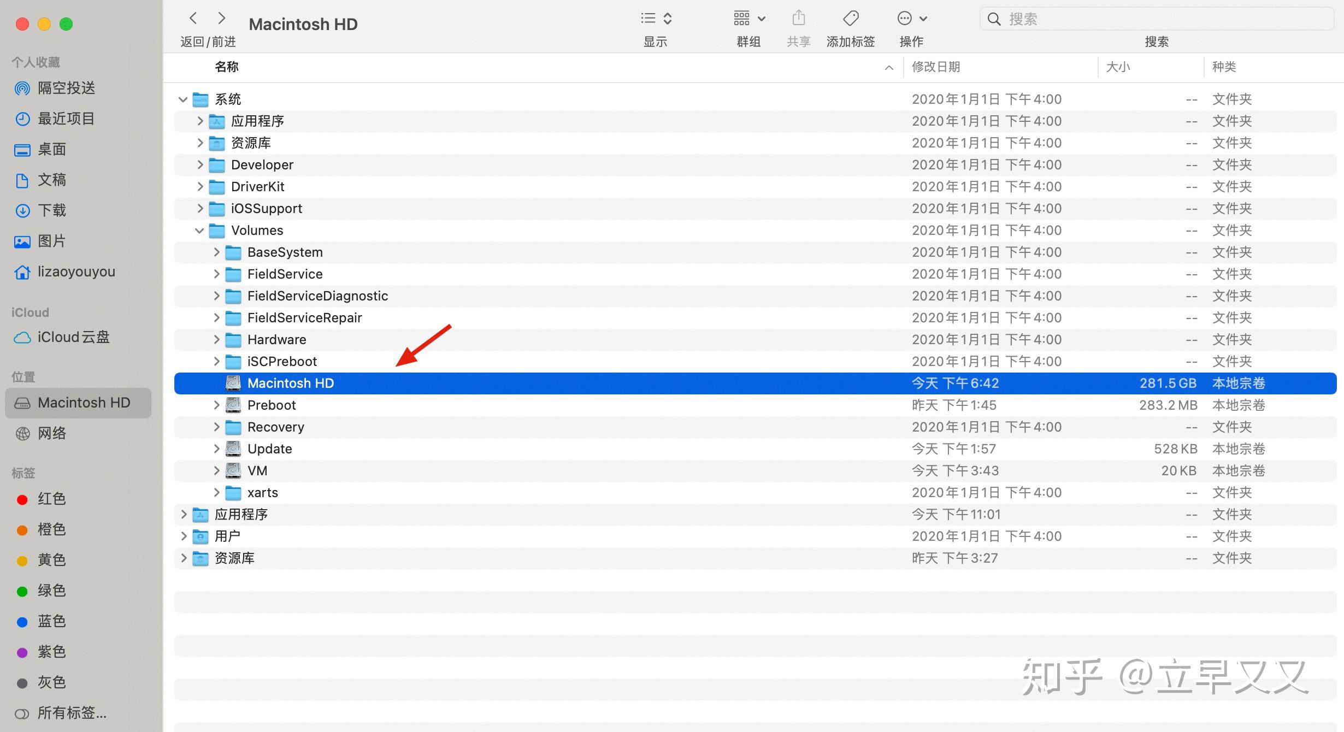Go forward with the right chevron button
Screen dimensions: 1344x732
point(221,18)
